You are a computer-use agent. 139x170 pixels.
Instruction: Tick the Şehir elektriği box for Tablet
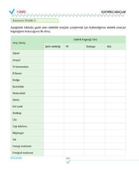(x=54, y=53)
